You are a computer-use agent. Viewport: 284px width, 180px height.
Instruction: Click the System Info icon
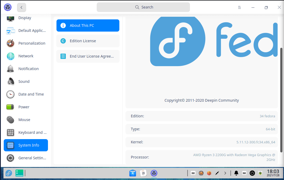[x=10, y=145]
